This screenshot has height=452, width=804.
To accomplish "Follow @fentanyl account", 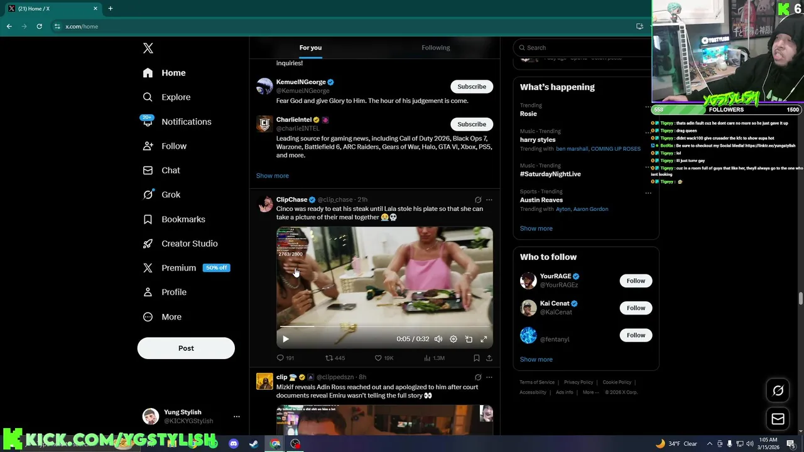I will click(x=636, y=335).
